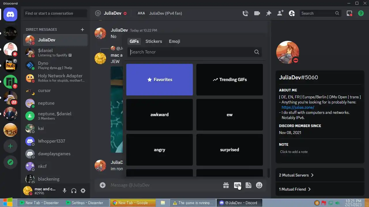Open the green server with badge 1
The height and width of the screenshot is (207, 369).
pyautogui.click(x=10, y=82)
